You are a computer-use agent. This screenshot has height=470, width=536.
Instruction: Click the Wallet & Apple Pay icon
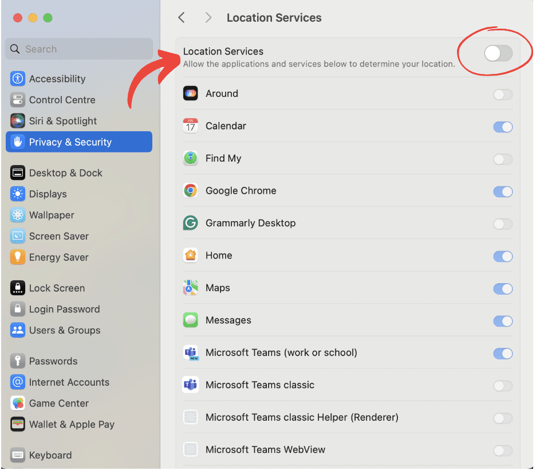(x=18, y=424)
